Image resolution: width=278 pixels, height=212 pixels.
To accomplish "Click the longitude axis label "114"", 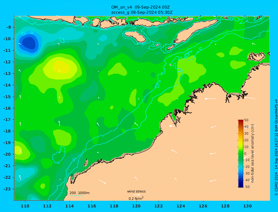I will (x=69, y=206).
